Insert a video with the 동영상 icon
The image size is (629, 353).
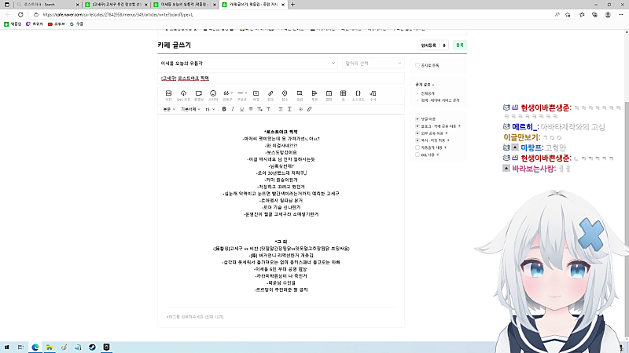point(199,95)
